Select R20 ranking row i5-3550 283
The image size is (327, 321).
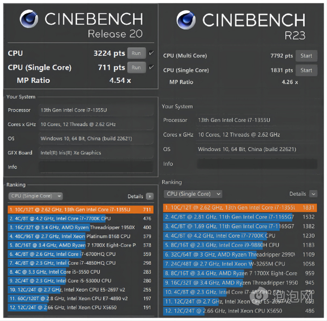click(81, 272)
